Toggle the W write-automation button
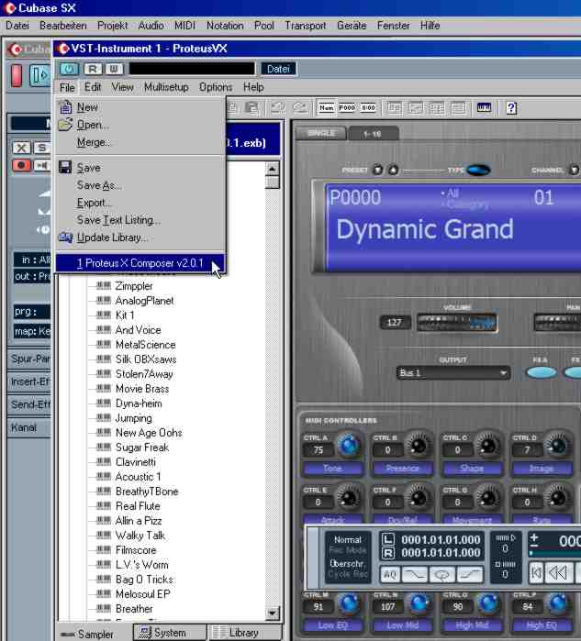This screenshot has height=641, width=581. pos(114,69)
